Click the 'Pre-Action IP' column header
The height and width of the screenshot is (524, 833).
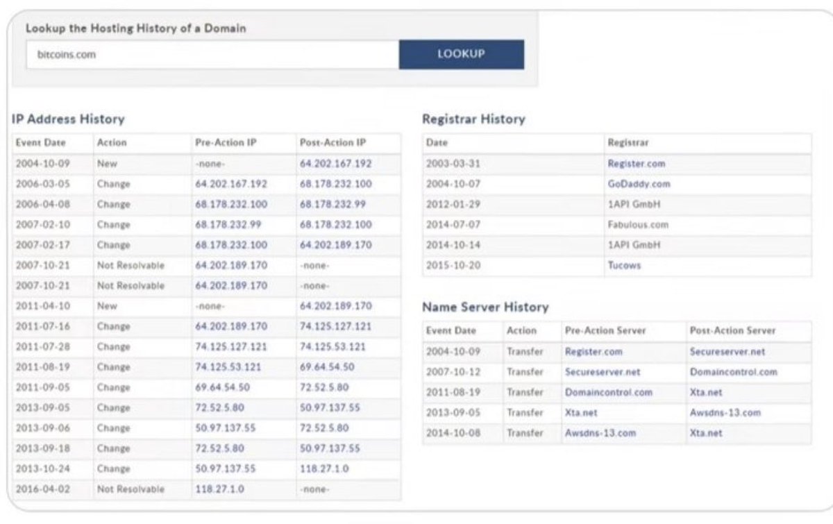coord(225,142)
